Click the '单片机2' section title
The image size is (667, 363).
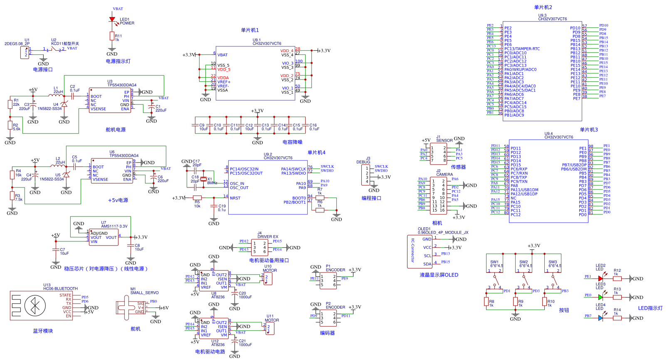tap(543, 7)
